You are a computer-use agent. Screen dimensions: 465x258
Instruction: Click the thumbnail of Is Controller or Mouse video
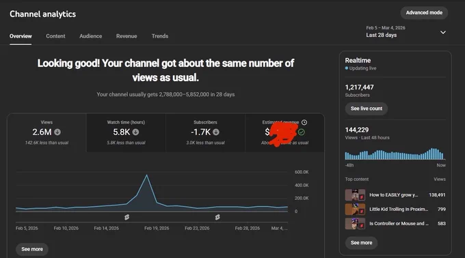coord(355,223)
